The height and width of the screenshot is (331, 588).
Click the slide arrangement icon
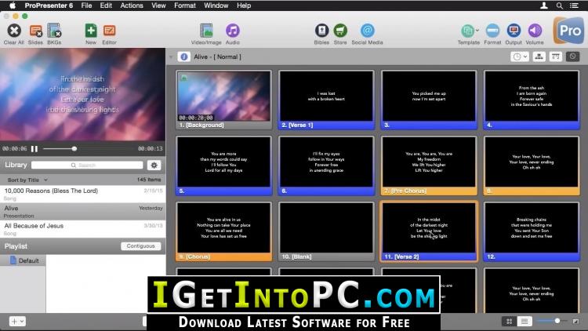point(539,56)
